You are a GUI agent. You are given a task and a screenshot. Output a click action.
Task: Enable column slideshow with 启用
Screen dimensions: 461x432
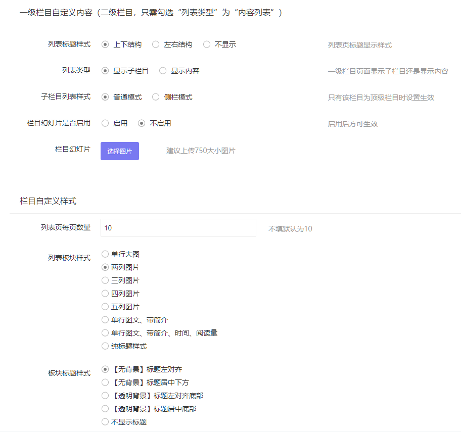[x=105, y=123]
